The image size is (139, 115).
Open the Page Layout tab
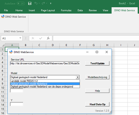[48, 10]
